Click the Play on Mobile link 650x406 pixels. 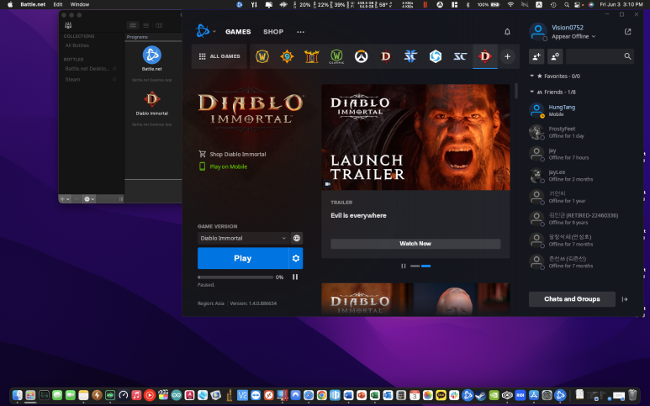pos(224,166)
